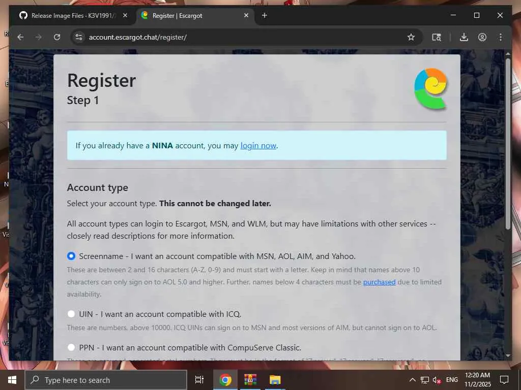Open File Explorer on taskbar
The height and width of the screenshot is (390, 521).
pos(275,380)
